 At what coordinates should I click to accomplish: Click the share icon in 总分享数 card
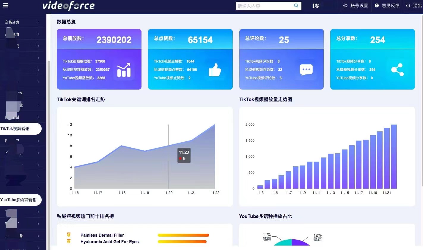[397, 70]
